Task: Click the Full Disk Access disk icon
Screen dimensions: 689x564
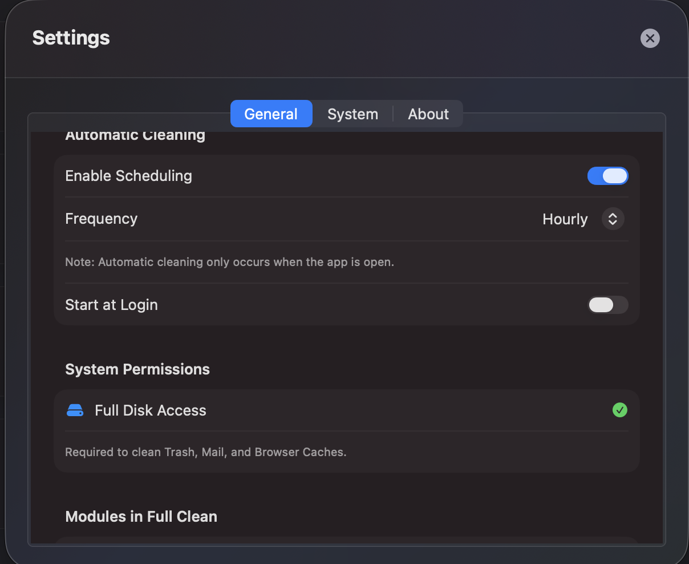Action: 75,410
